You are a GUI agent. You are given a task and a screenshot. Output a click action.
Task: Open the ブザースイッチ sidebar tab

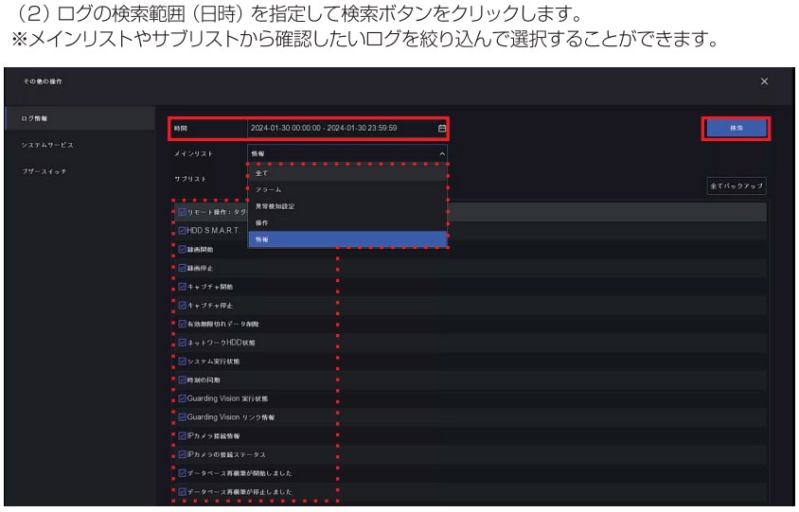click(x=44, y=171)
